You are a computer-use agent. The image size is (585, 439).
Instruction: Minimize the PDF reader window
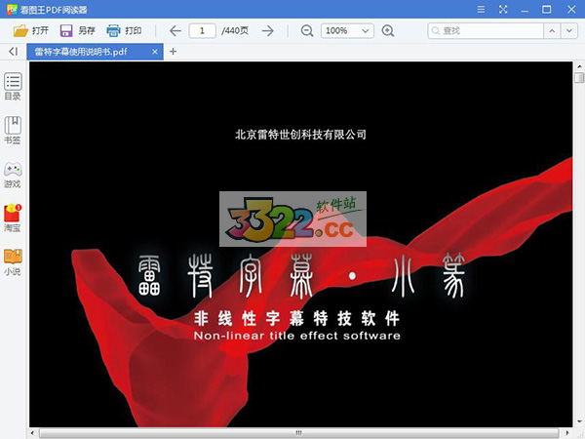(x=525, y=10)
